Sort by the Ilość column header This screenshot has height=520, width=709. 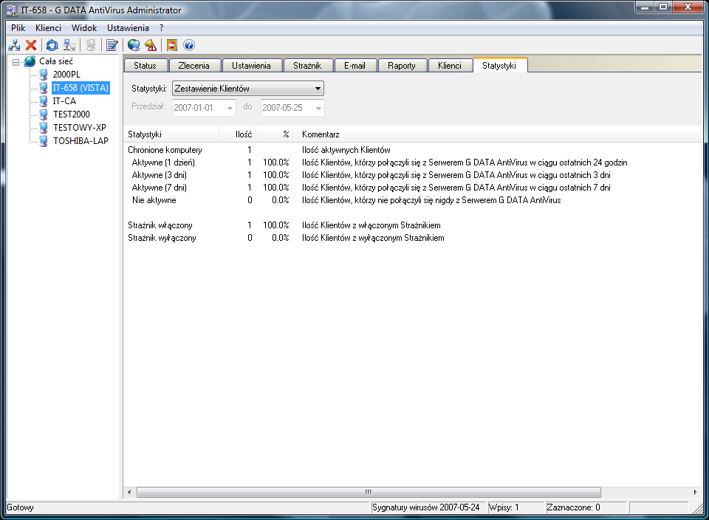(x=238, y=134)
